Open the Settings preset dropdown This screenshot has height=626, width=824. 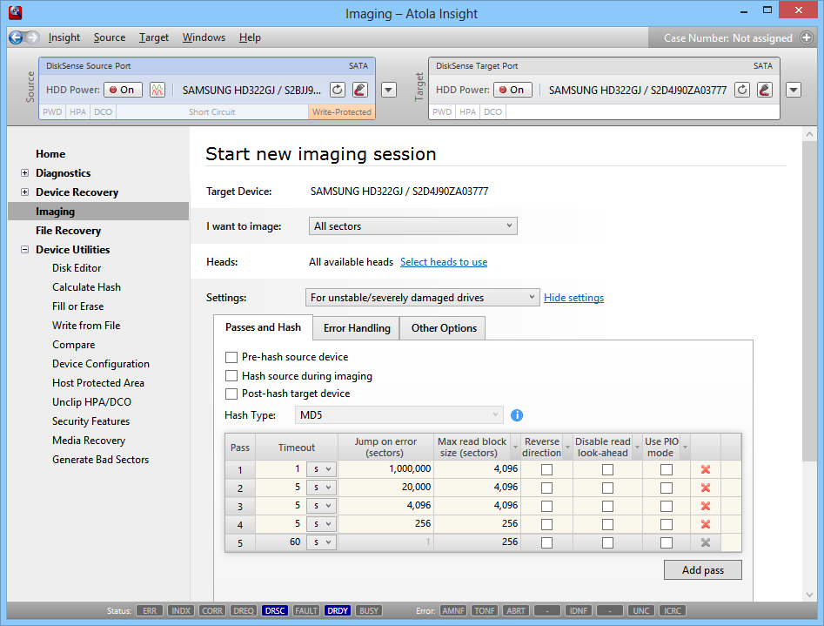click(x=423, y=298)
